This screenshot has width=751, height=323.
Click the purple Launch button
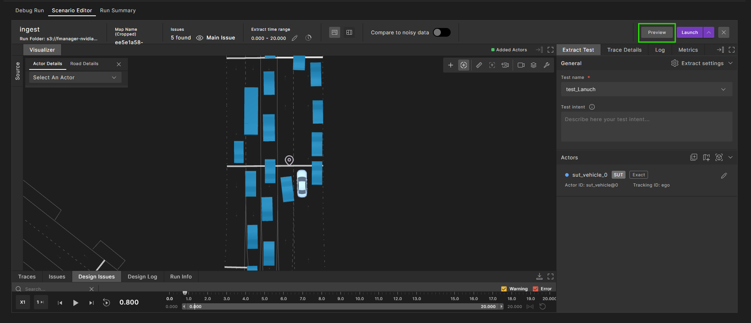click(689, 32)
